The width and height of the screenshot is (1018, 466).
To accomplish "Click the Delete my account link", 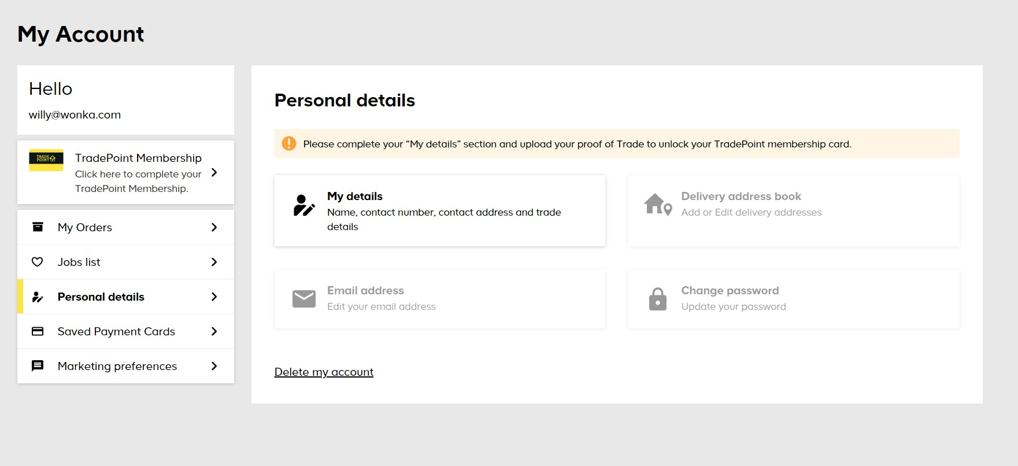I will (324, 372).
